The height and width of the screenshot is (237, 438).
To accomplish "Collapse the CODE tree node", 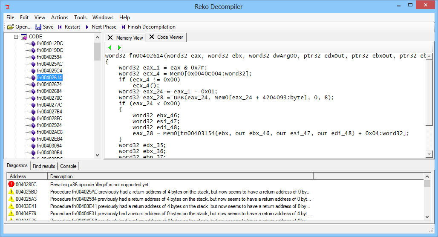I will (x=16, y=37).
